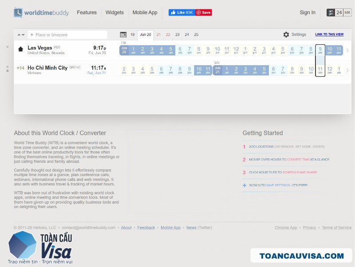
Task: Click the Settings gear icon
Action: 286,35
